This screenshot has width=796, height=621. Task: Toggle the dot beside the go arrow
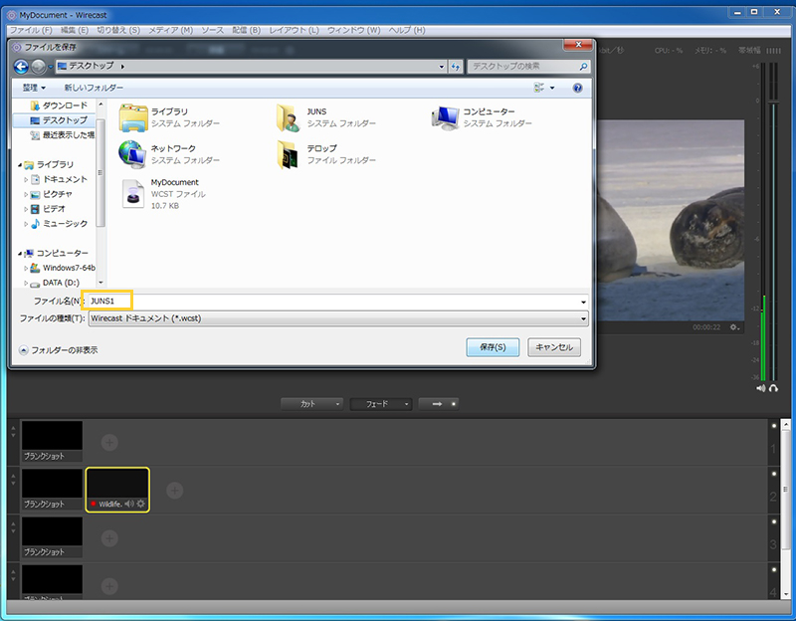click(x=454, y=404)
